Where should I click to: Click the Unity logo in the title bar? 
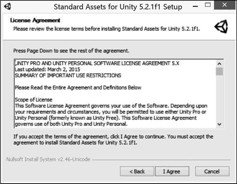[x=8, y=6]
